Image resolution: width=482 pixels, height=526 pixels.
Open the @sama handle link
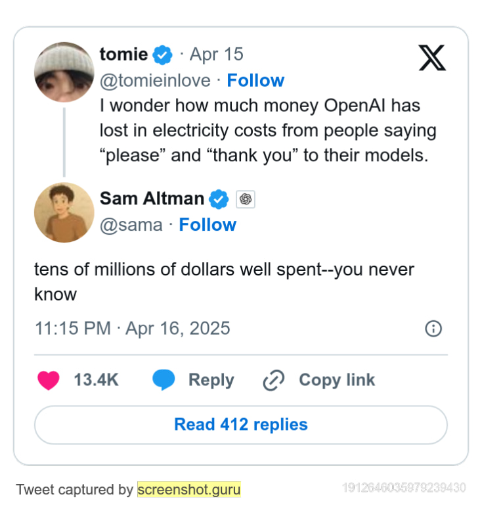[x=131, y=225]
